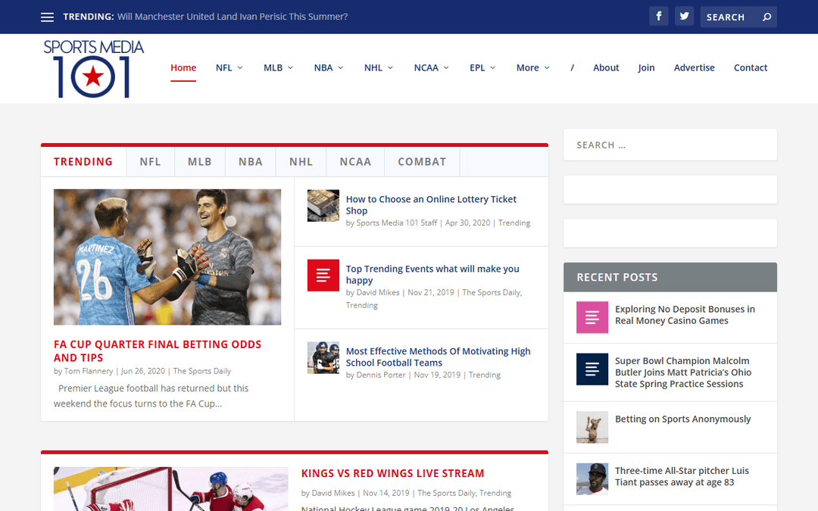The image size is (818, 511).
Task: Open Super Bowl Champion Malcolm Butler post
Action: tap(683, 372)
